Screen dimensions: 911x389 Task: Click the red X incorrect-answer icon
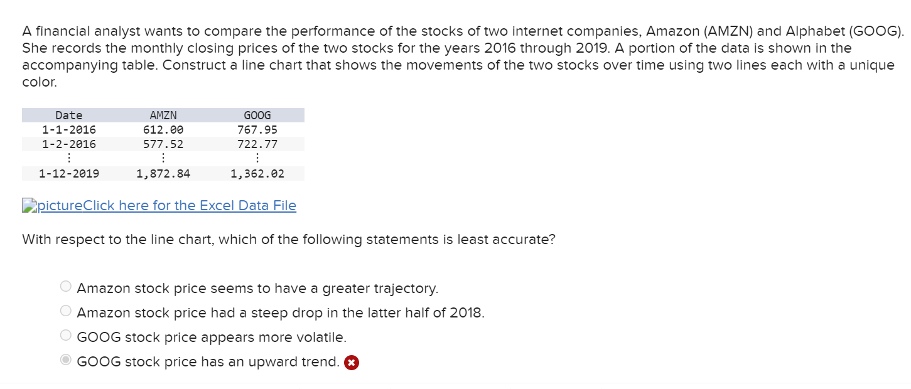click(351, 362)
